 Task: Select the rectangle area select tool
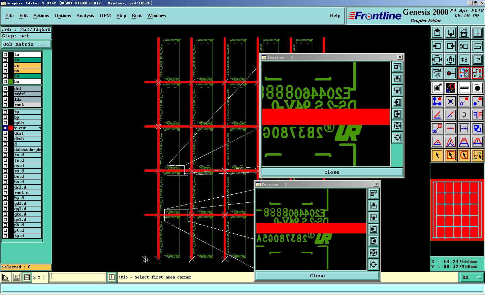click(x=451, y=155)
